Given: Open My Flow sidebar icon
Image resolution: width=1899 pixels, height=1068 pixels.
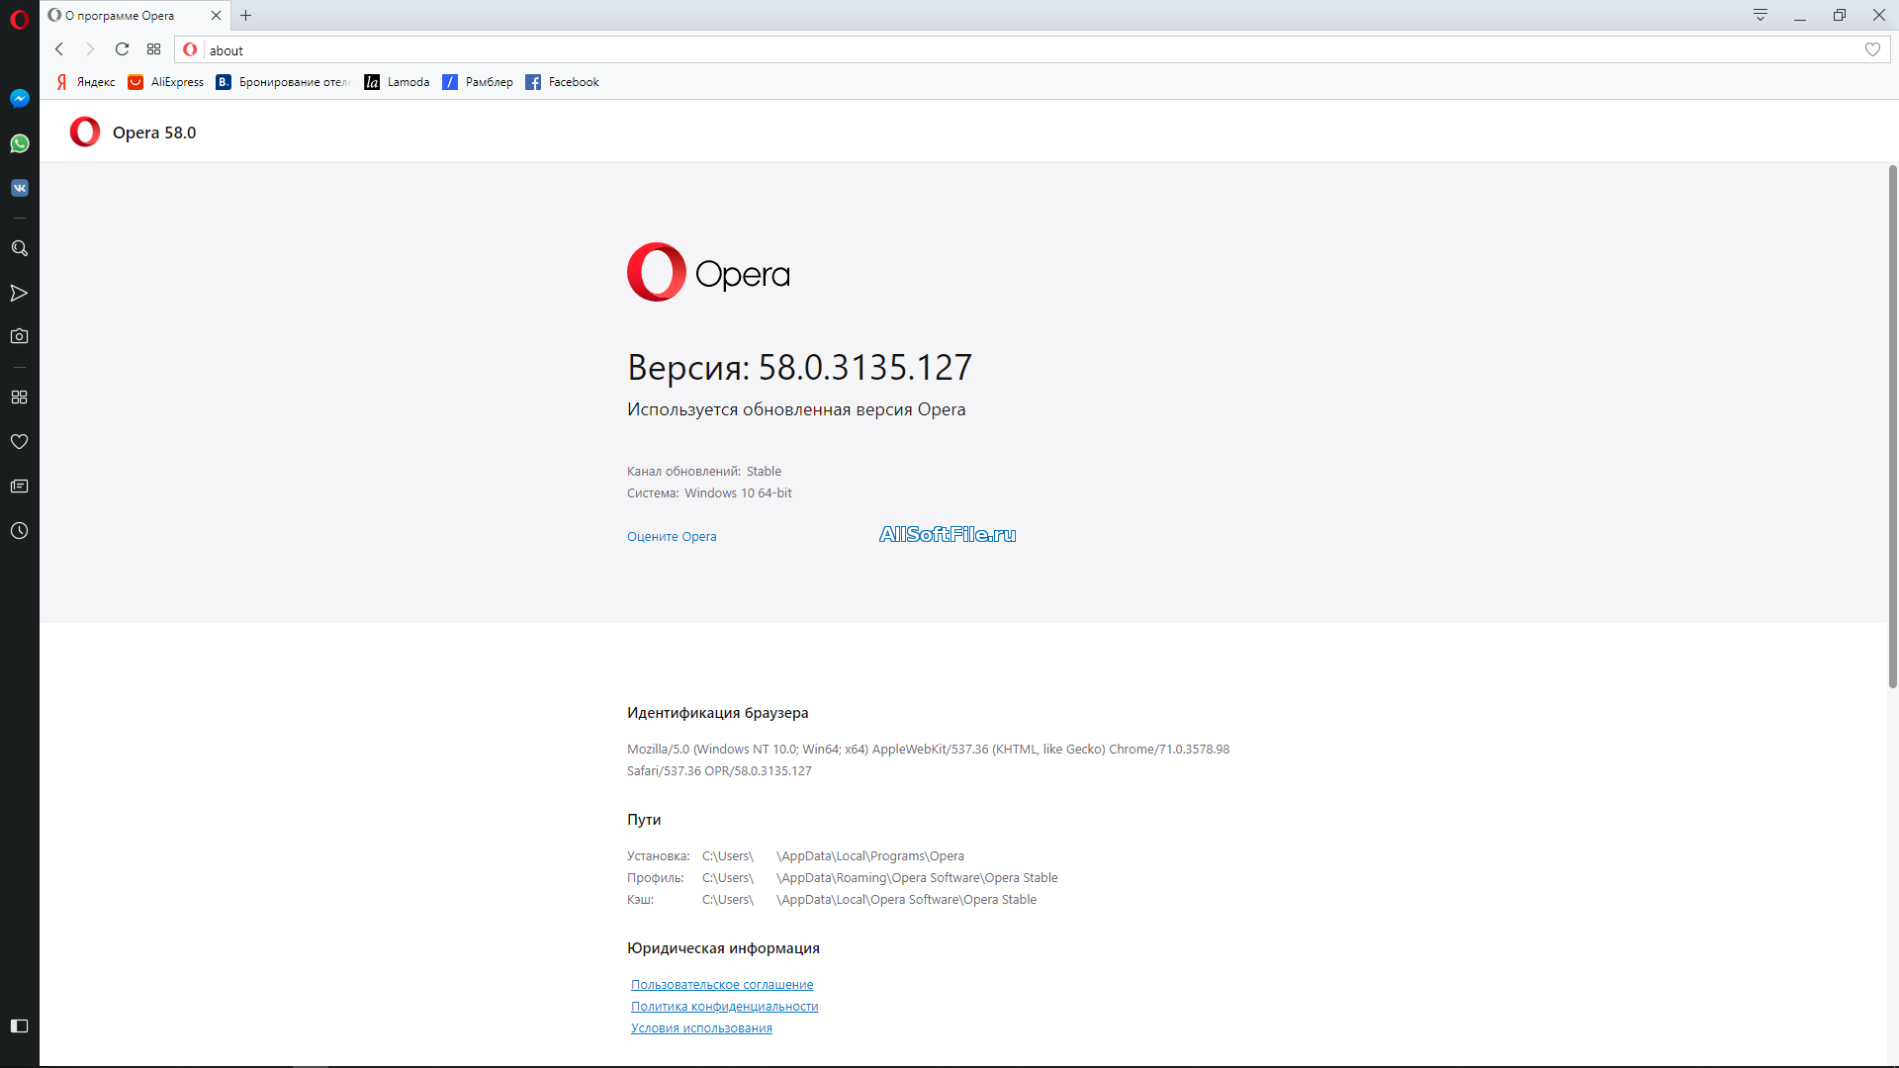Looking at the screenshot, I should click(x=19, y=293).
